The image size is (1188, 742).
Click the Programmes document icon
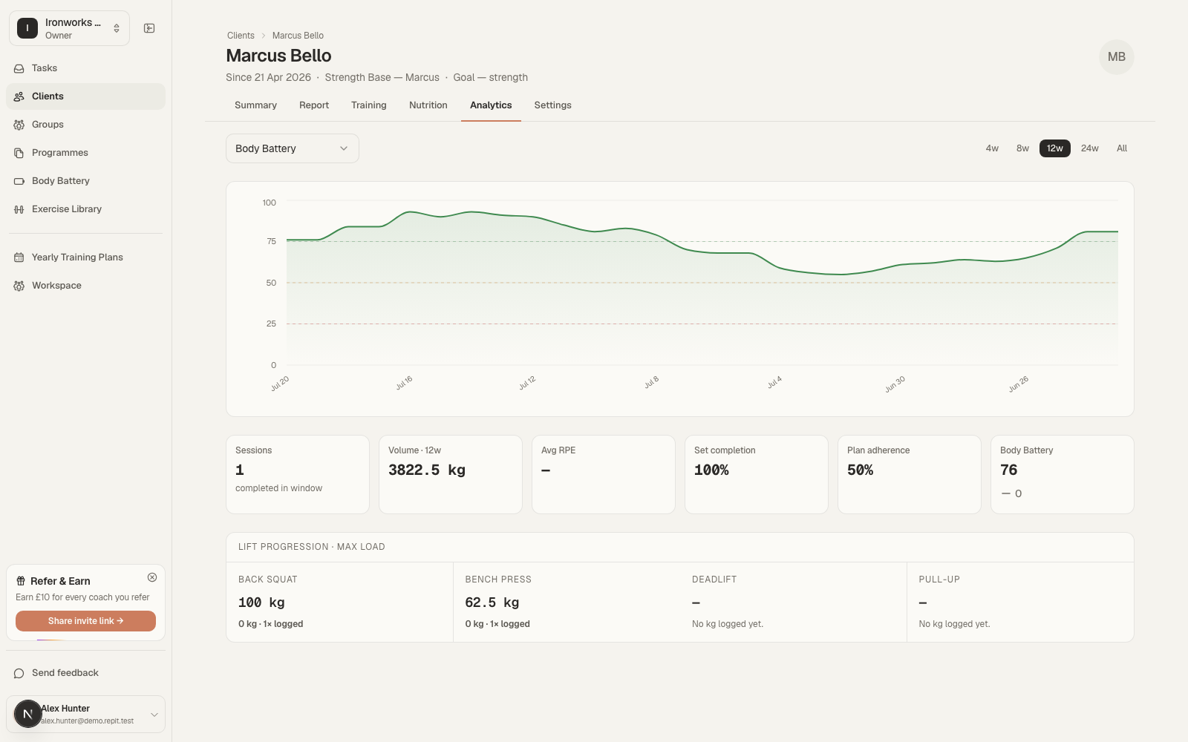pyautogui.click(x=19, y=153)
